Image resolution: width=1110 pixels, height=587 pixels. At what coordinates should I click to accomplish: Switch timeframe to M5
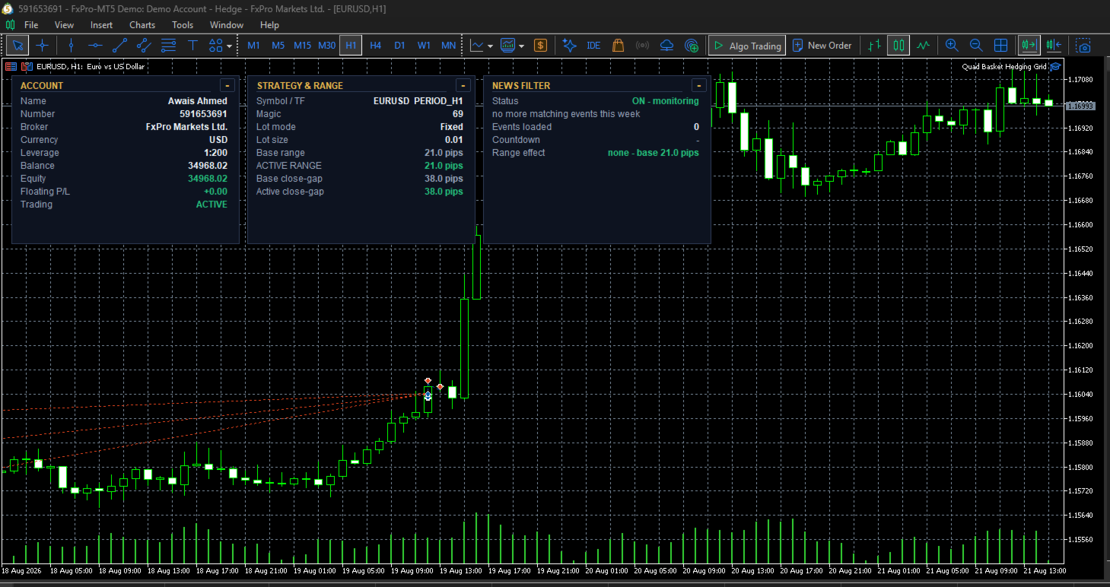[278, 46]
